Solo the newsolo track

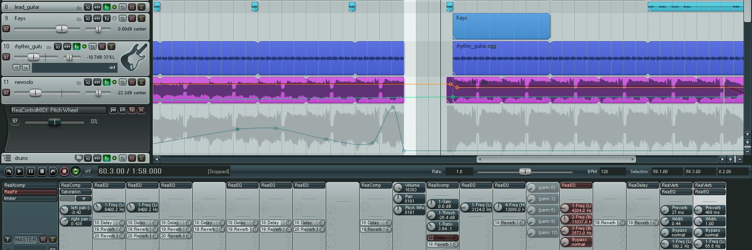pyautogui.click(x=141, y=82)
